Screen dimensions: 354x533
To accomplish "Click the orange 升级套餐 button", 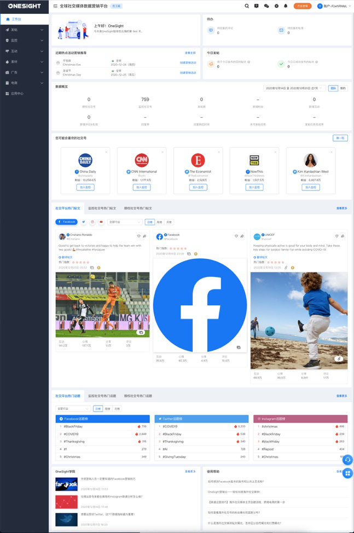I will (x=303, y=6).
